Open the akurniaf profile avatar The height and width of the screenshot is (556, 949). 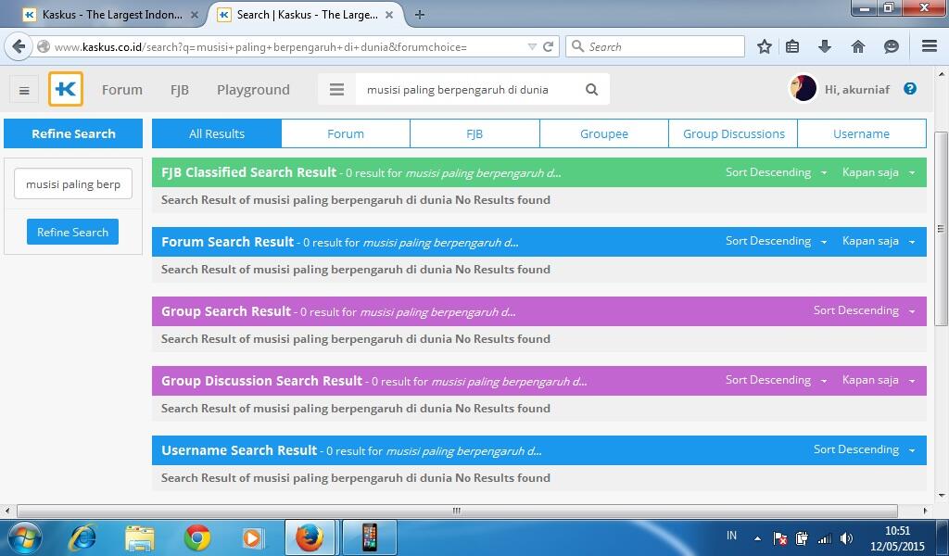803,88
